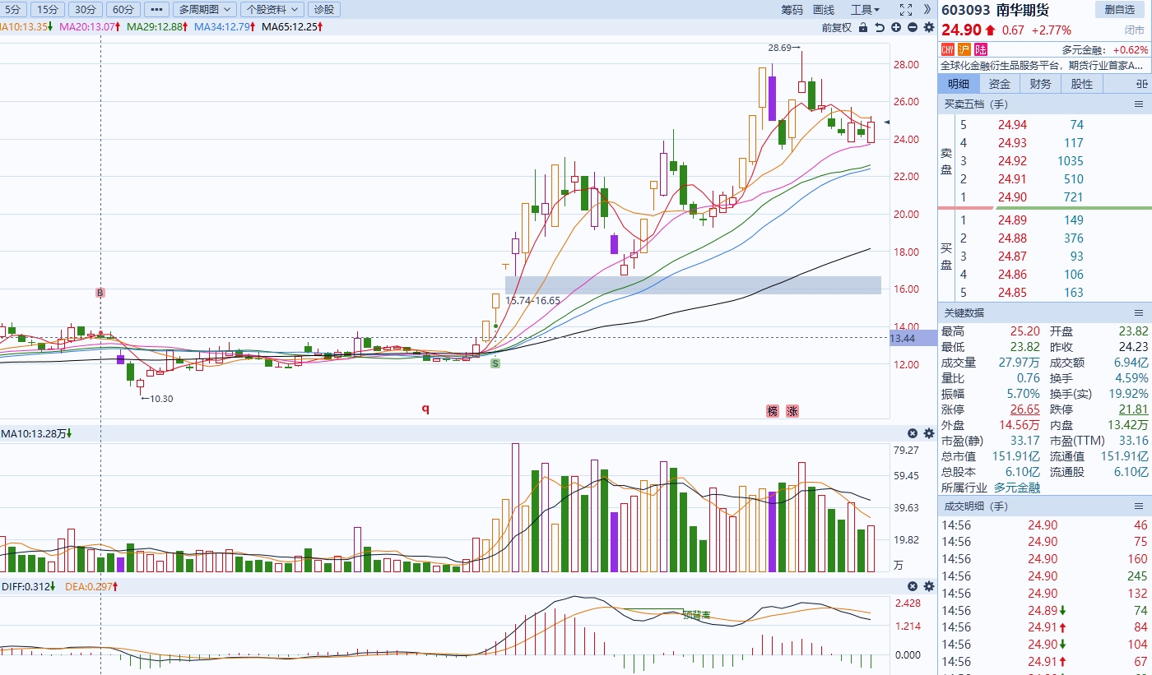This screenshot has height=675, width=1152.
Task: Click the three-dots more periods button
Action: 157,10
